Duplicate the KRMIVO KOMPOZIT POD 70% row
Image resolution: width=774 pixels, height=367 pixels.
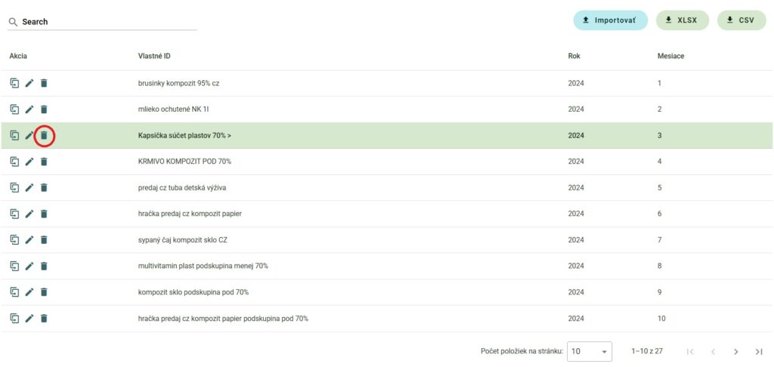(14, 162)
